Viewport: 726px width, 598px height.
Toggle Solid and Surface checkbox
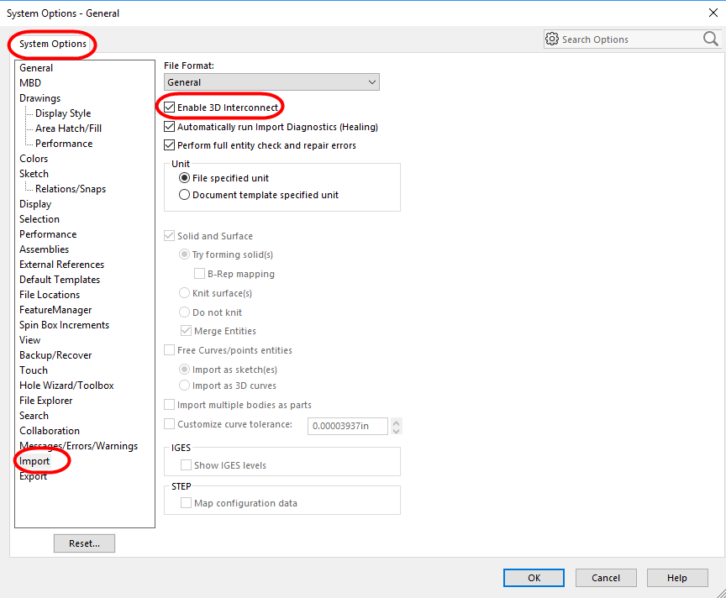[170, 236]
